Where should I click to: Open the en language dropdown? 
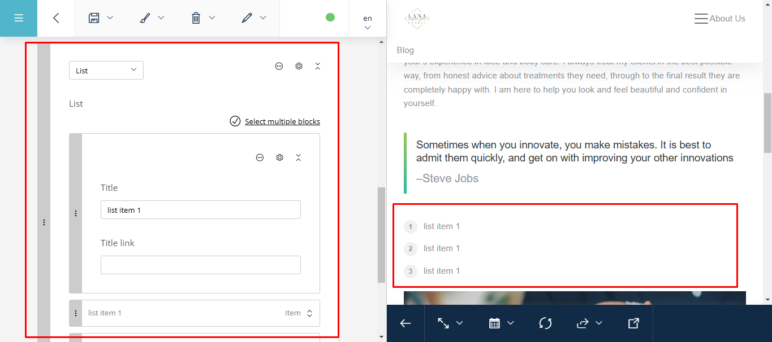[368, 23]
